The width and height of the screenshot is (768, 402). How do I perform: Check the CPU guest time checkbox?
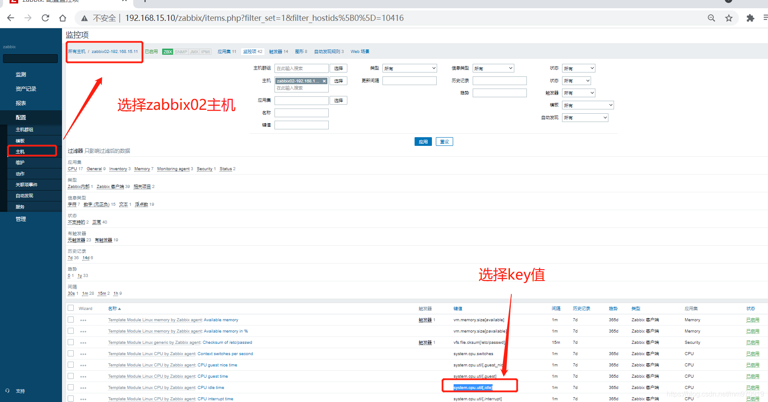[x=71, y=376]
